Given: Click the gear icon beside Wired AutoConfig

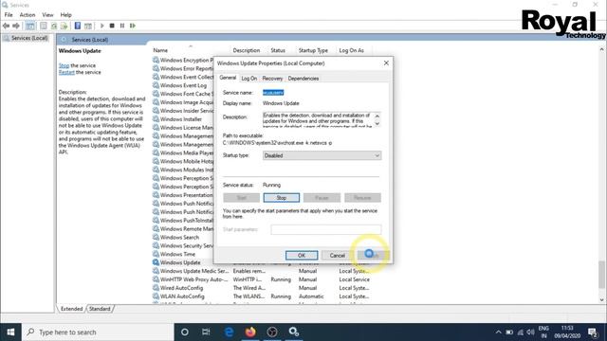Looking at the screenshot, I should [156, 288].
